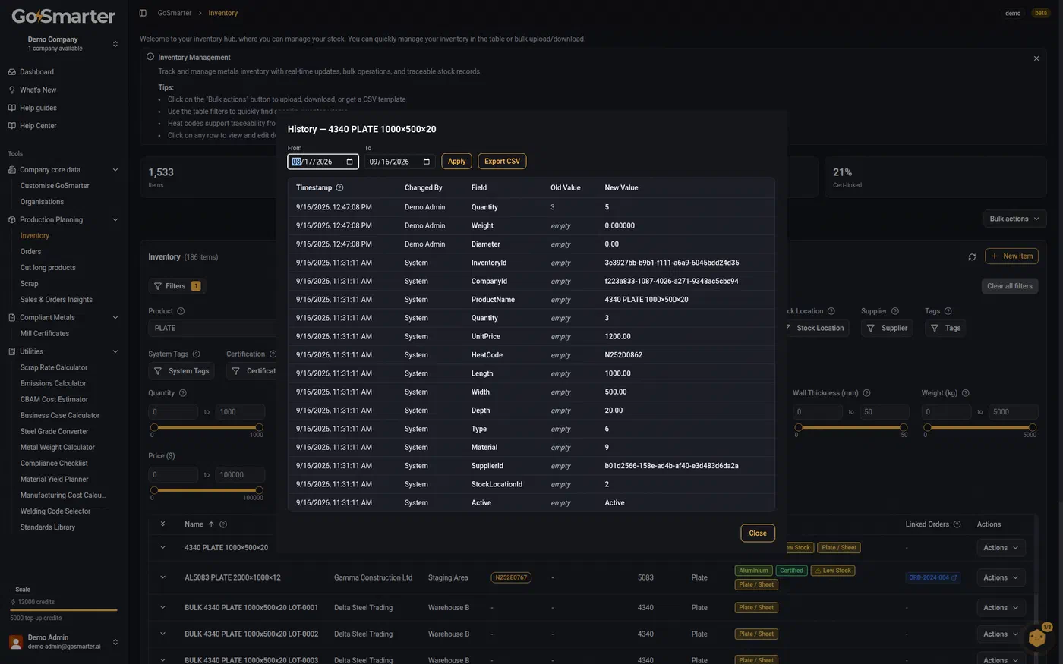Open Actions menu for AL5083 PLATE row
The width and height of the screenshot is (1063, 664).
[x=1001, y=577]
